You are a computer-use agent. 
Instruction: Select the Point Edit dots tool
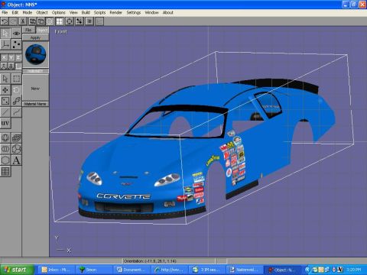[16, 44]
